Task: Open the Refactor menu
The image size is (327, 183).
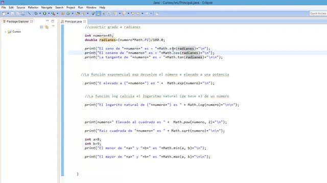Action: (x=33, y=8)
